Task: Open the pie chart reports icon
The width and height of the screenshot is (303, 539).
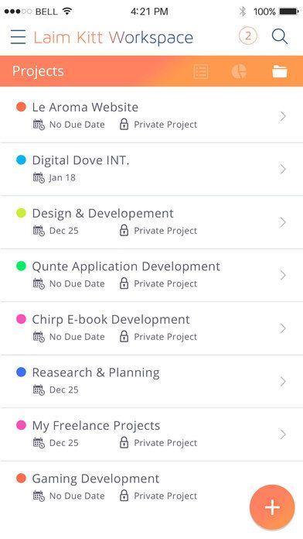Action: pos(239,71)
